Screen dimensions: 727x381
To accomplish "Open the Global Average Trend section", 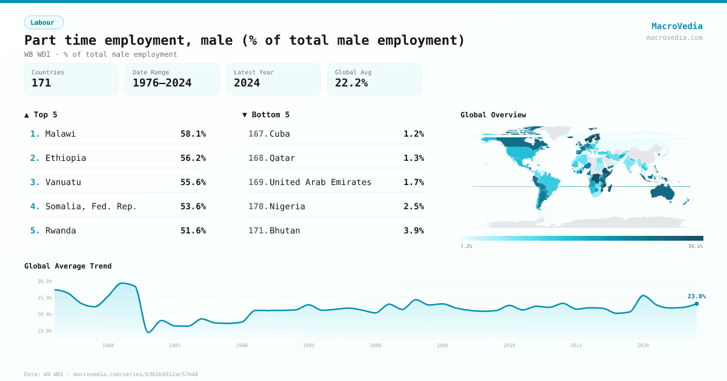I will 68,265.
